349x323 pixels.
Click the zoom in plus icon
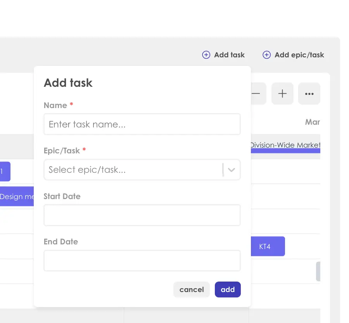282,93
